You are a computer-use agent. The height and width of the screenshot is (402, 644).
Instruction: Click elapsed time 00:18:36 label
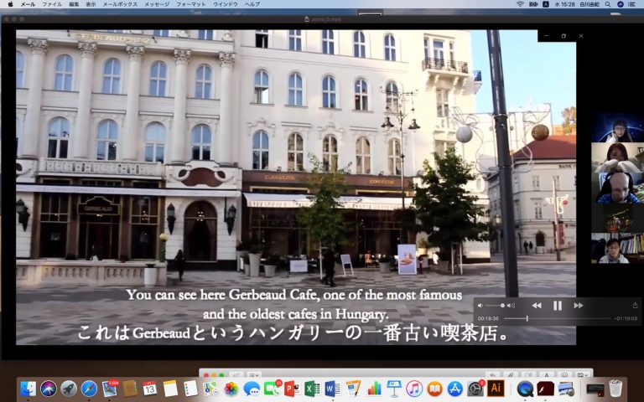coord(488,318)
